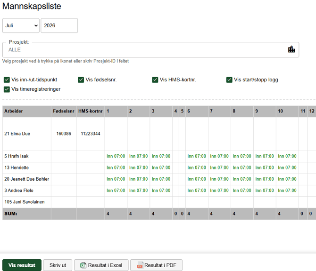Select worker 20 Jeanett Due Bøhler
This screenshot has height=271, width=316.
26,179
